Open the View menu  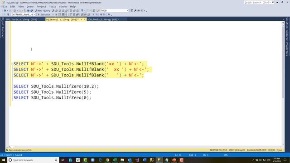coord(21,6)
